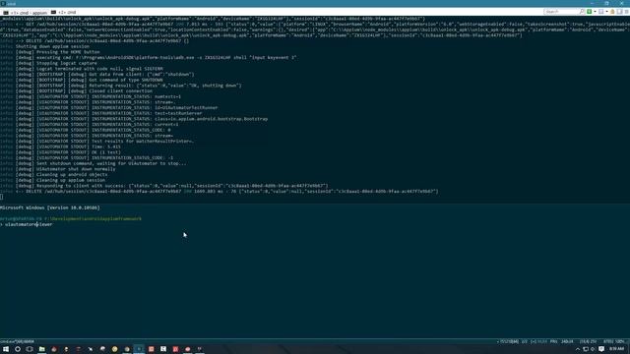
Task: Click the system tray network icon
Action: pos(586,349)
